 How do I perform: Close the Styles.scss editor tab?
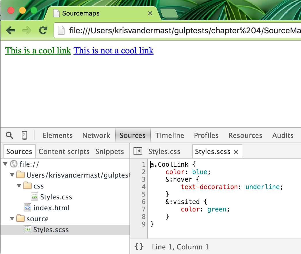point(237,151)
